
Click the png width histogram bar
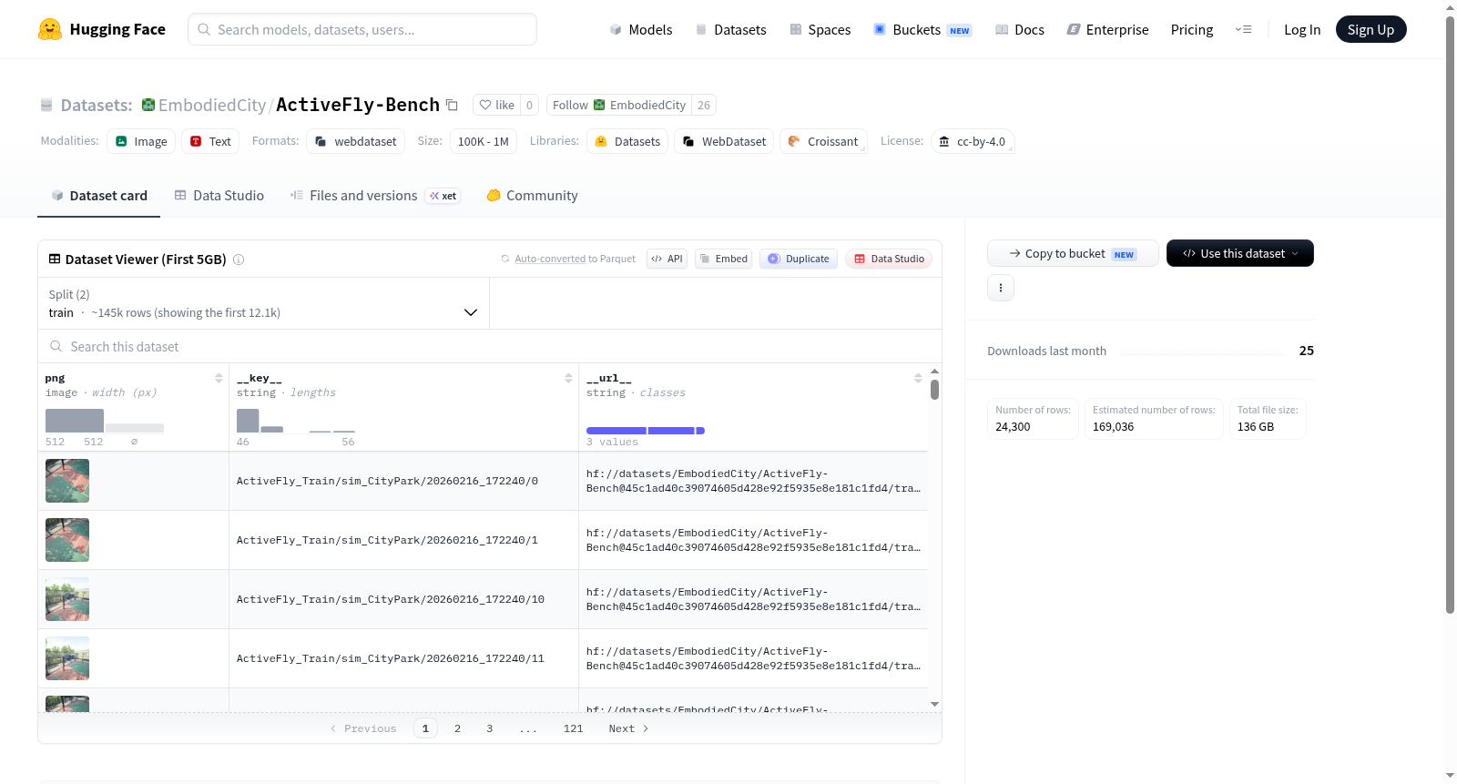(x=75, y=421)
